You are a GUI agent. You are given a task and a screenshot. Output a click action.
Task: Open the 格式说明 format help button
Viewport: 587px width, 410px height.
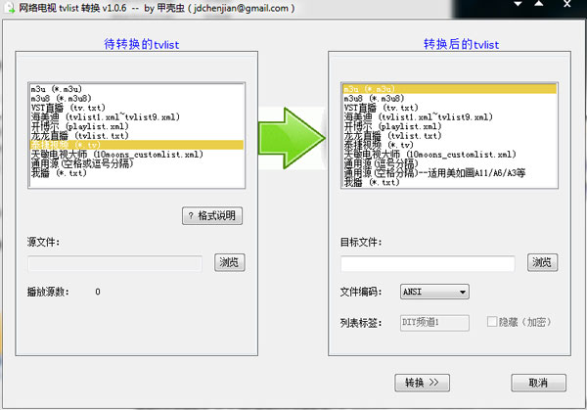coord(212,215)
